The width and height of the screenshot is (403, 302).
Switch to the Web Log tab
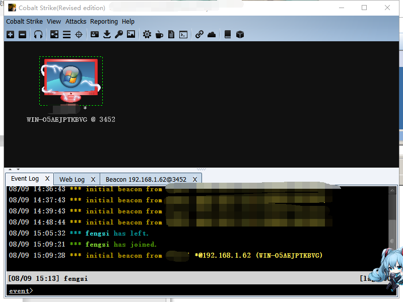[x=72, y=179]
